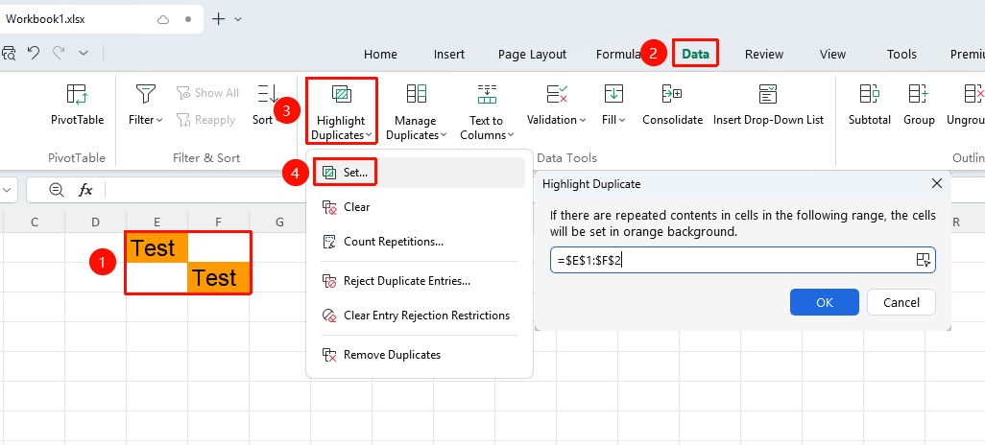Select Clear Entry Rejection Restrictions

(419, 316)
